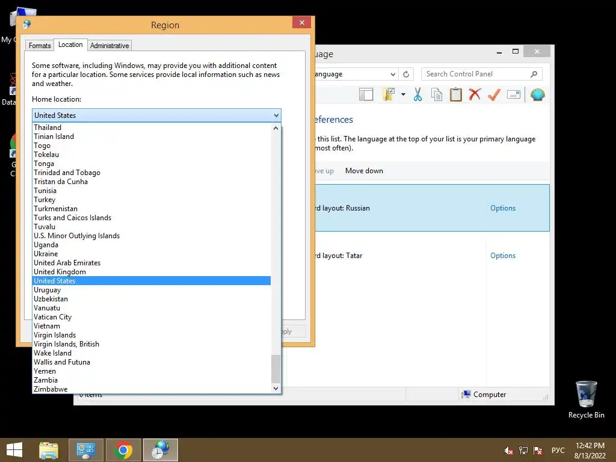Click the Region globe clock taskbar icon

(x=160, y=450)
